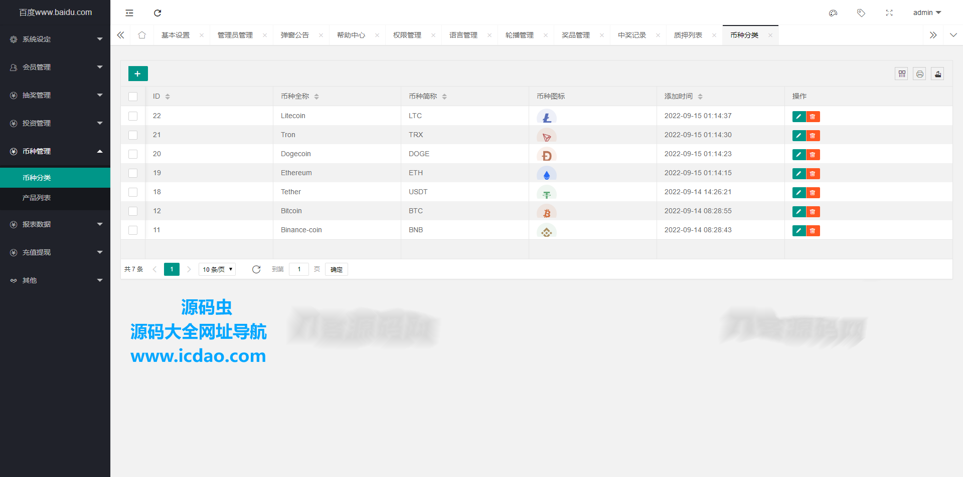963x477 pixels.
Task: Expand the 投资管理 sidebar menu
Action: [55, 123]
